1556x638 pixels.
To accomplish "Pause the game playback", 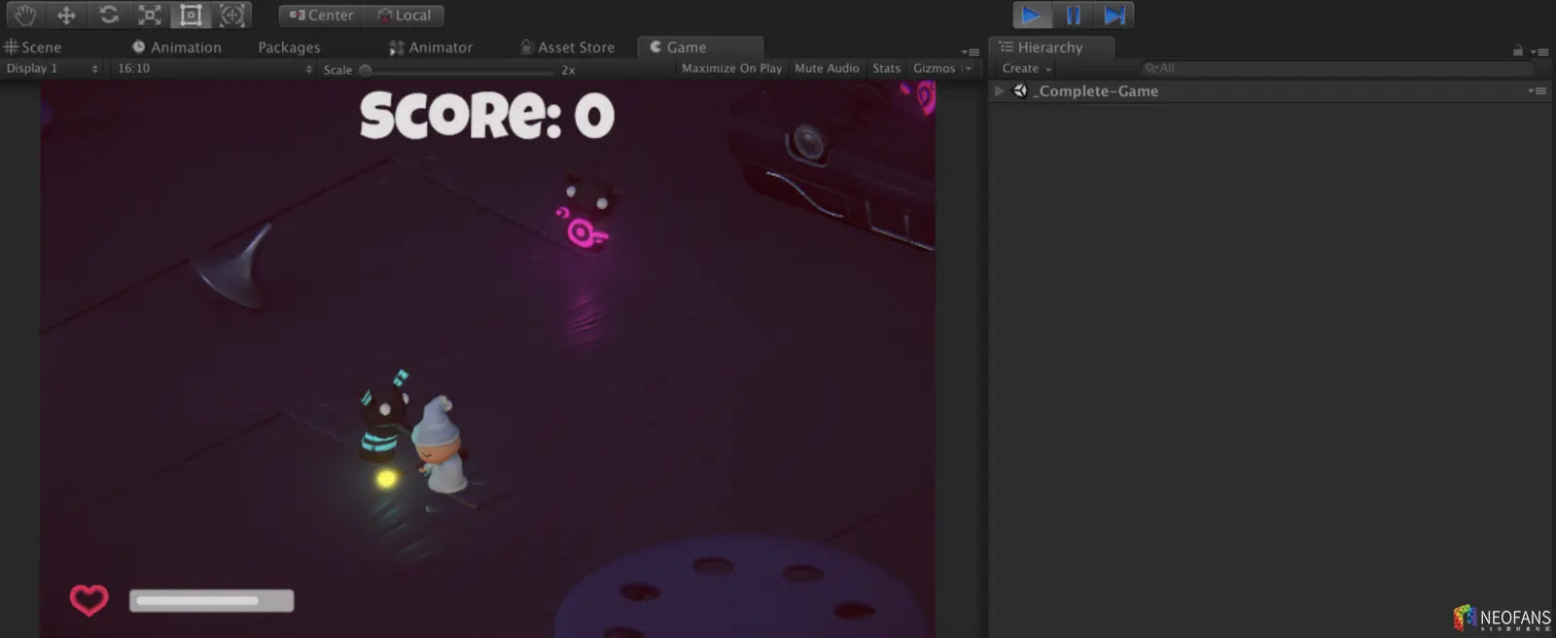I will tap(1073, 15).
